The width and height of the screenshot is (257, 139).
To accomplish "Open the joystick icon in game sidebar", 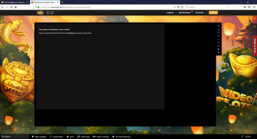I will click(218, 43).
